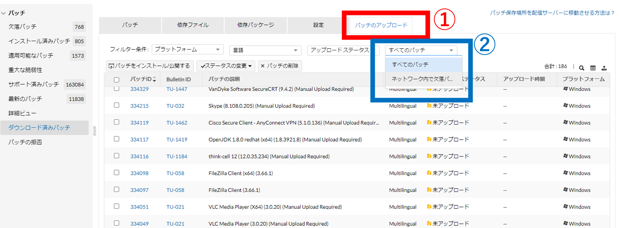Check the box for patch 334049 VLC Media Player
This screenshot has width=619, height=228.
coord(117,223)
